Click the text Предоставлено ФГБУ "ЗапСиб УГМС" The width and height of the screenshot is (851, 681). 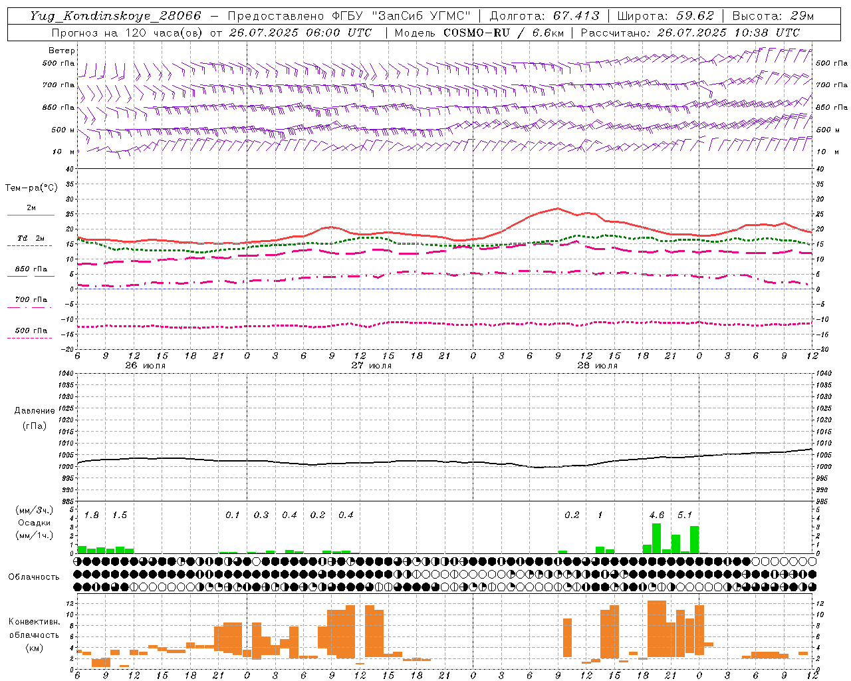pyautogui.click(x=348, y=16)
